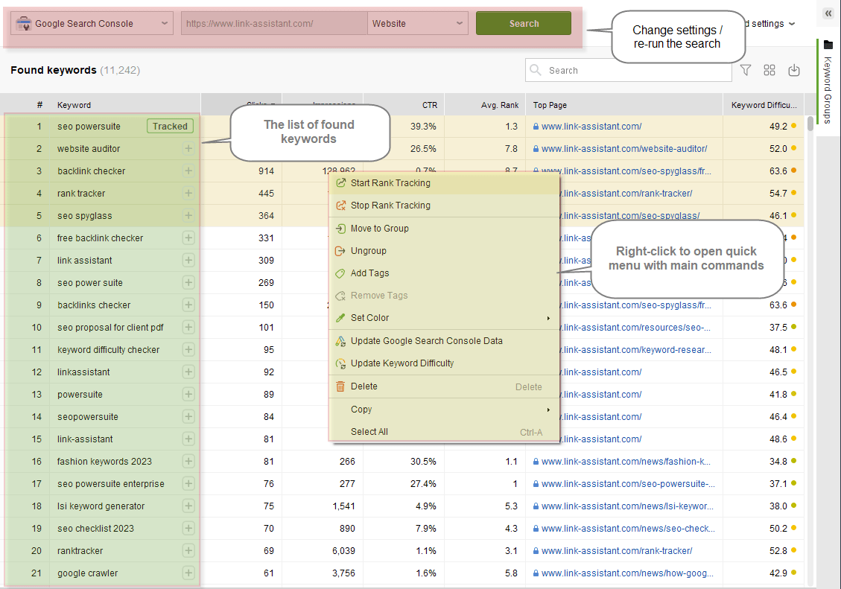
Task: Click the keyword Search input field
Action: [x=629, y=70]
